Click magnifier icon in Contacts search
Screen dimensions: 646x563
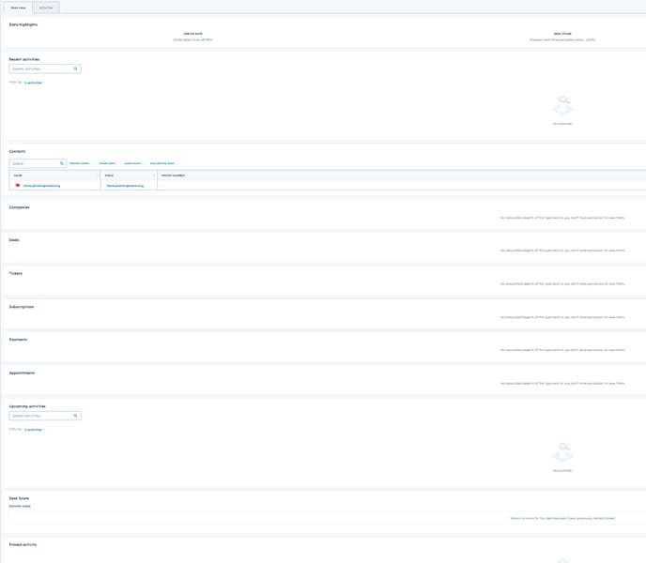(62, 163)
